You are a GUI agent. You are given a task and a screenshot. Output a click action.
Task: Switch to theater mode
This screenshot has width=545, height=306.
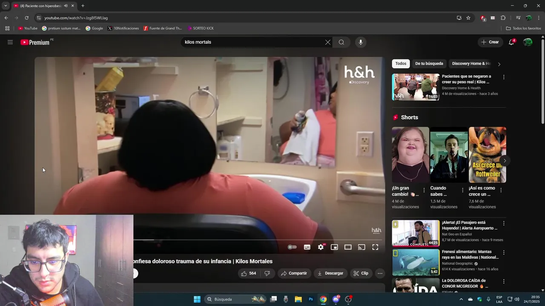click(348, 247)
